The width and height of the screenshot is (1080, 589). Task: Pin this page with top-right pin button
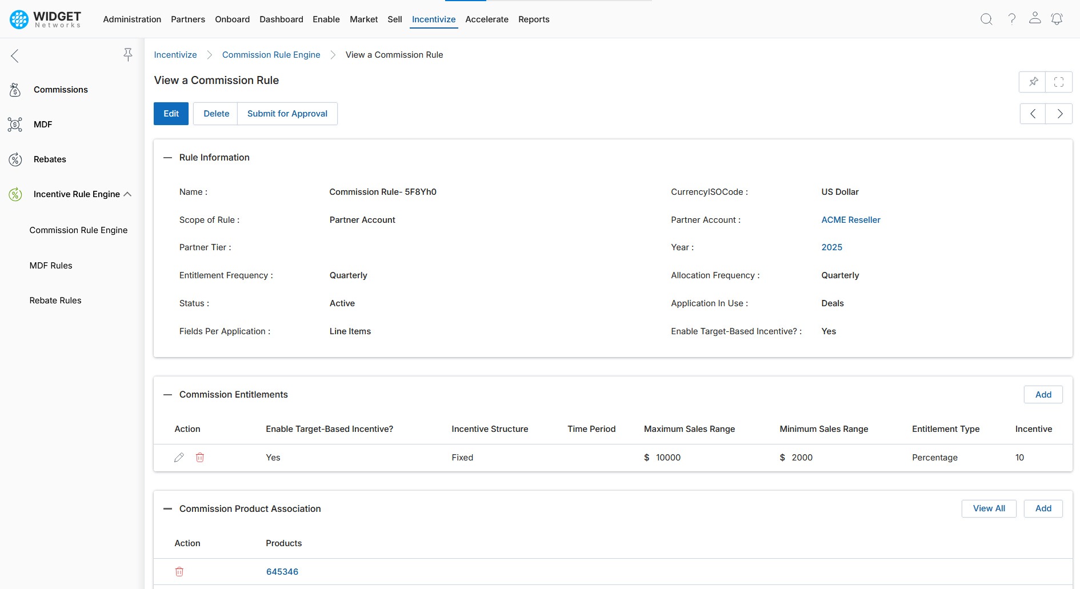coord(1033,82)
